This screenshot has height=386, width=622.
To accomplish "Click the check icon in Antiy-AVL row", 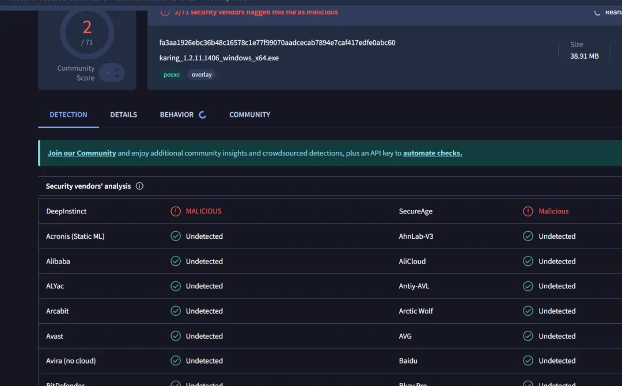I will coord(528,286).
